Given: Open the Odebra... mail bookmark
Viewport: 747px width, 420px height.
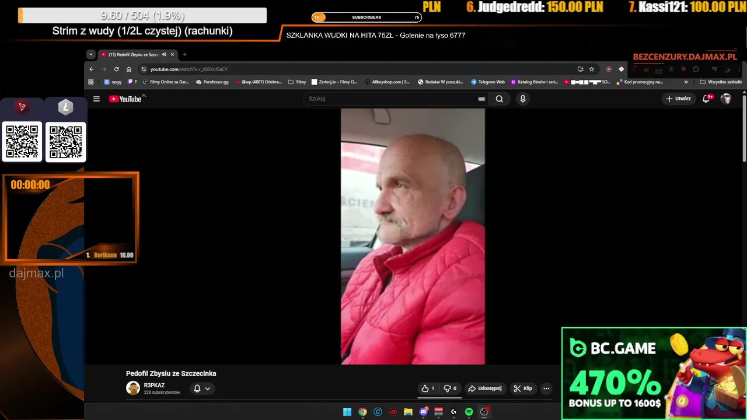Looking at the screenshot, I should tap(259, 82).
